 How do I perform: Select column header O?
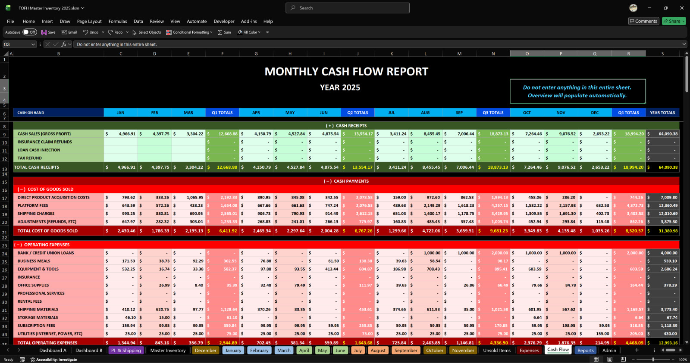527,54
